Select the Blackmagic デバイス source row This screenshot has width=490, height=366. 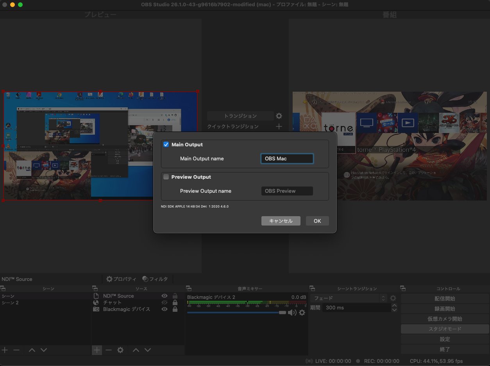tap(138, 309)
